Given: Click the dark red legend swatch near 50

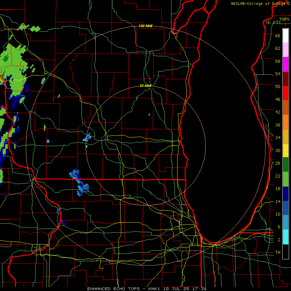Looking at the screenshot, I should (x=286, y=79).
